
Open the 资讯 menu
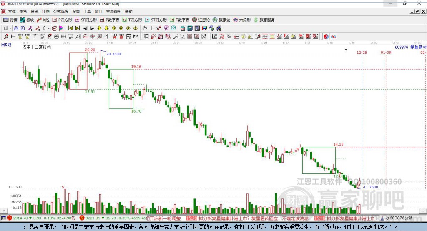point(34,11)
